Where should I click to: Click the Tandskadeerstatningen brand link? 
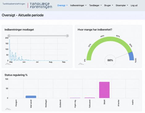pyautogui.click(x=14, y=4)
